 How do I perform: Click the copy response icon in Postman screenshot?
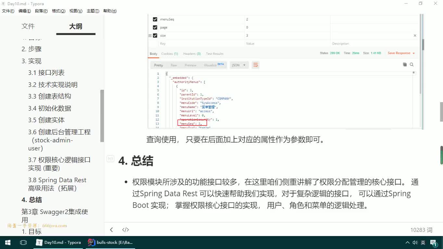tap(405, 65)
